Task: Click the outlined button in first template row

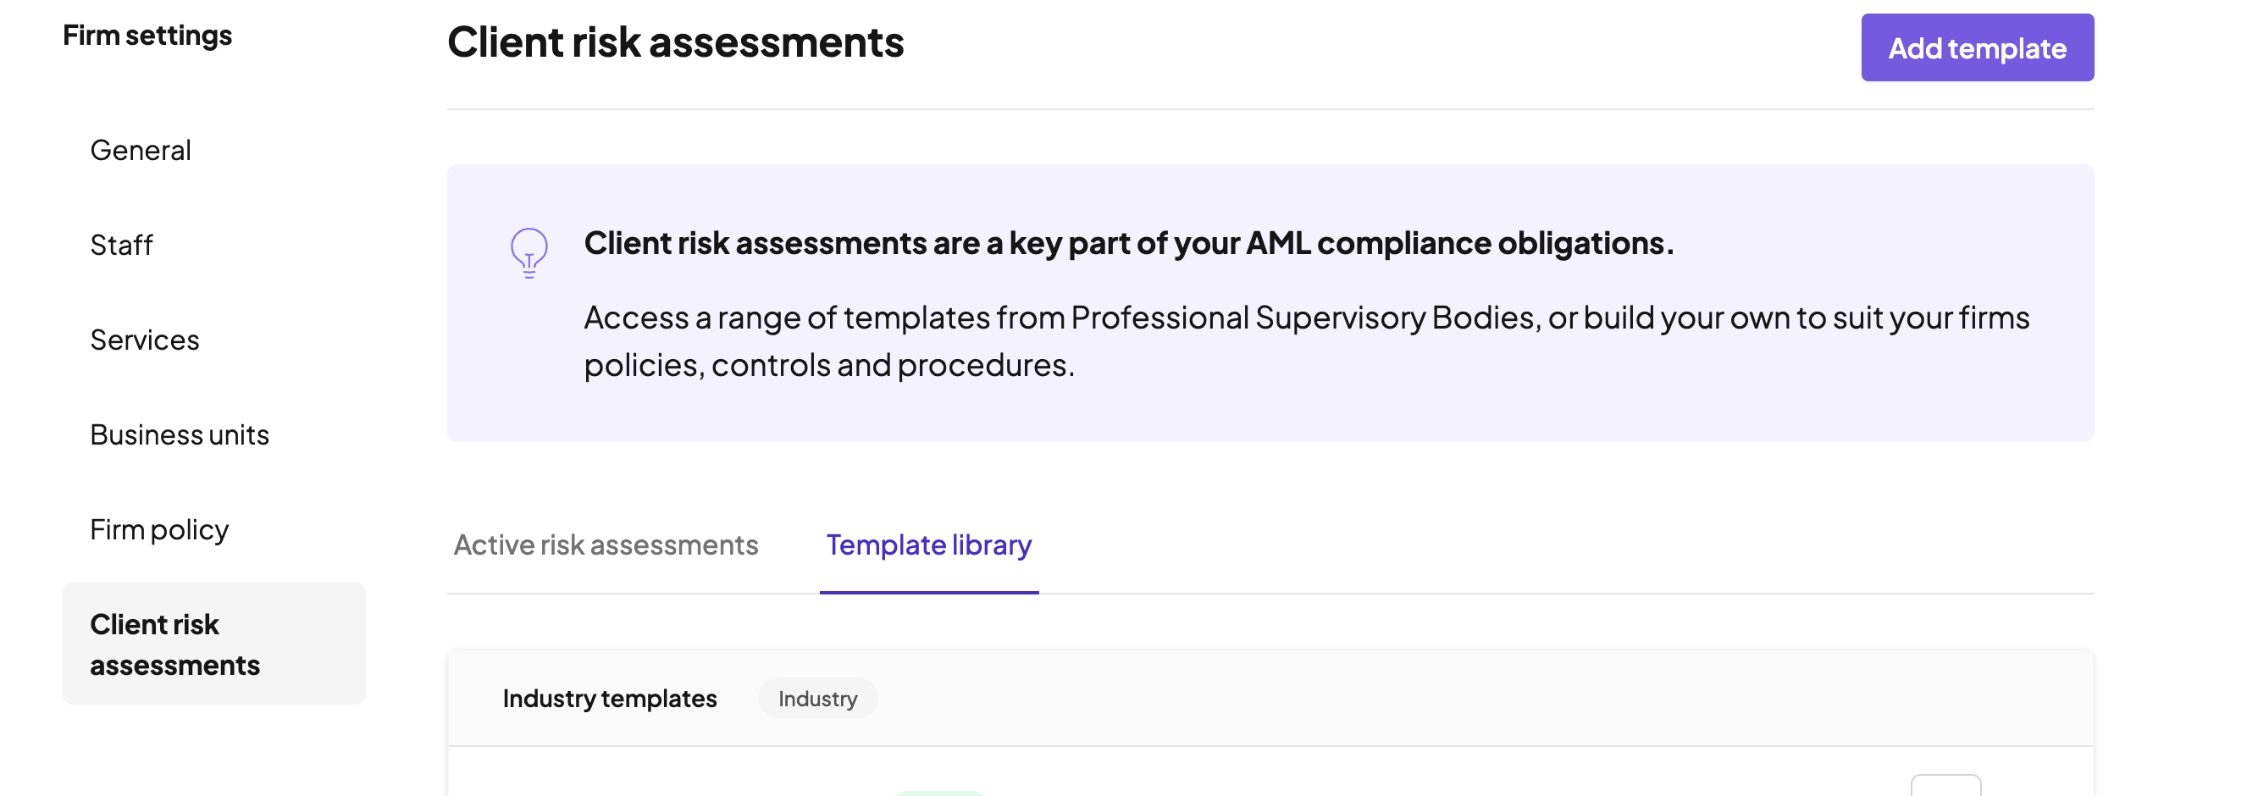Action: coord(1945,786)
